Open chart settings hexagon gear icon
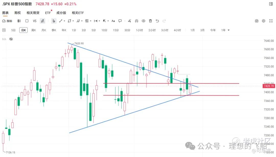 (263, 21)
